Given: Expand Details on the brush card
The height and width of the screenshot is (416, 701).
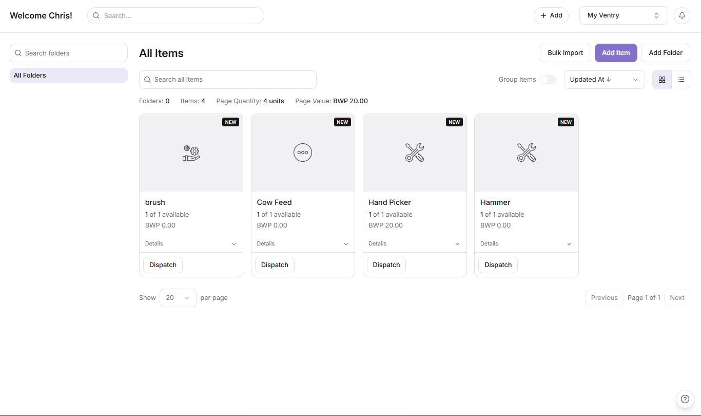Looking at the screenshot, I should [191, 244].
